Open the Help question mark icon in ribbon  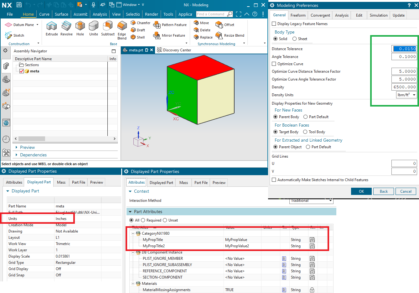[255, 14]
